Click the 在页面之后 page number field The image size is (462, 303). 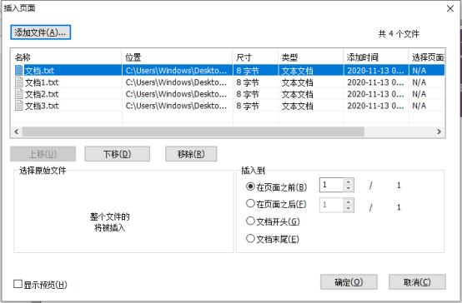331,205
